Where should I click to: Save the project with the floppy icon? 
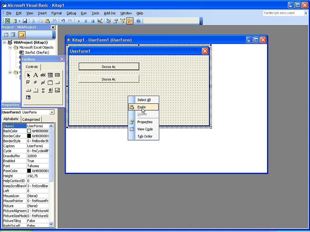(25, 21)
